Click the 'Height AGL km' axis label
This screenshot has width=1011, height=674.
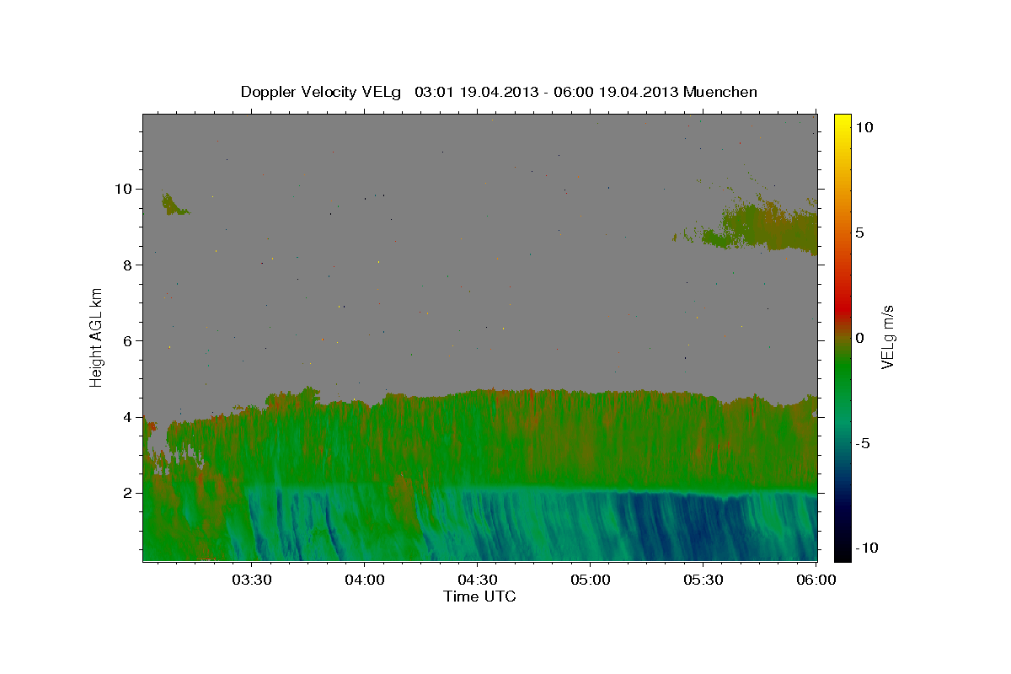point(96,337)
